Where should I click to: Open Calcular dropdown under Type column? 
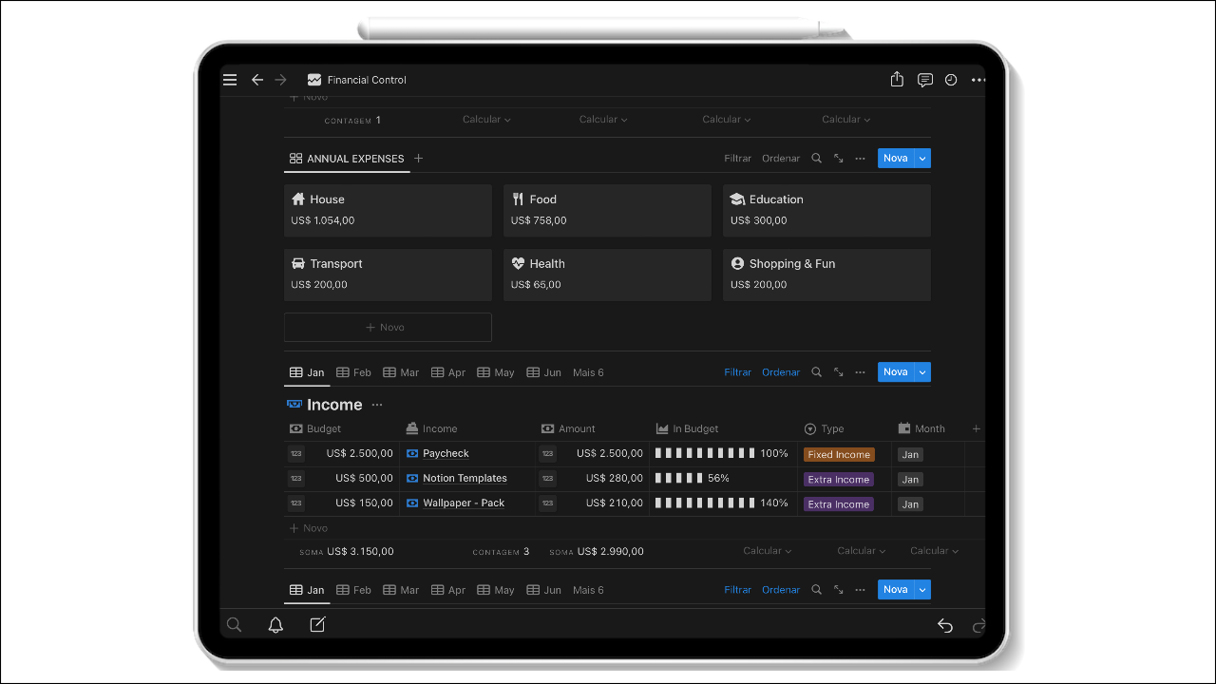click(x=862, y=551)
